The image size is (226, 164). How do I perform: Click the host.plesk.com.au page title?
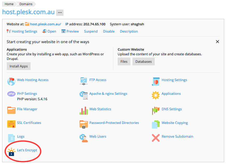tap(29, 12)
